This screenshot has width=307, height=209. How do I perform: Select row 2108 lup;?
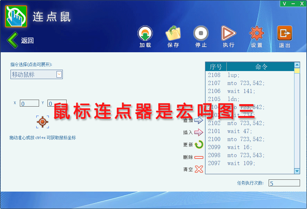tap(250, 75)
